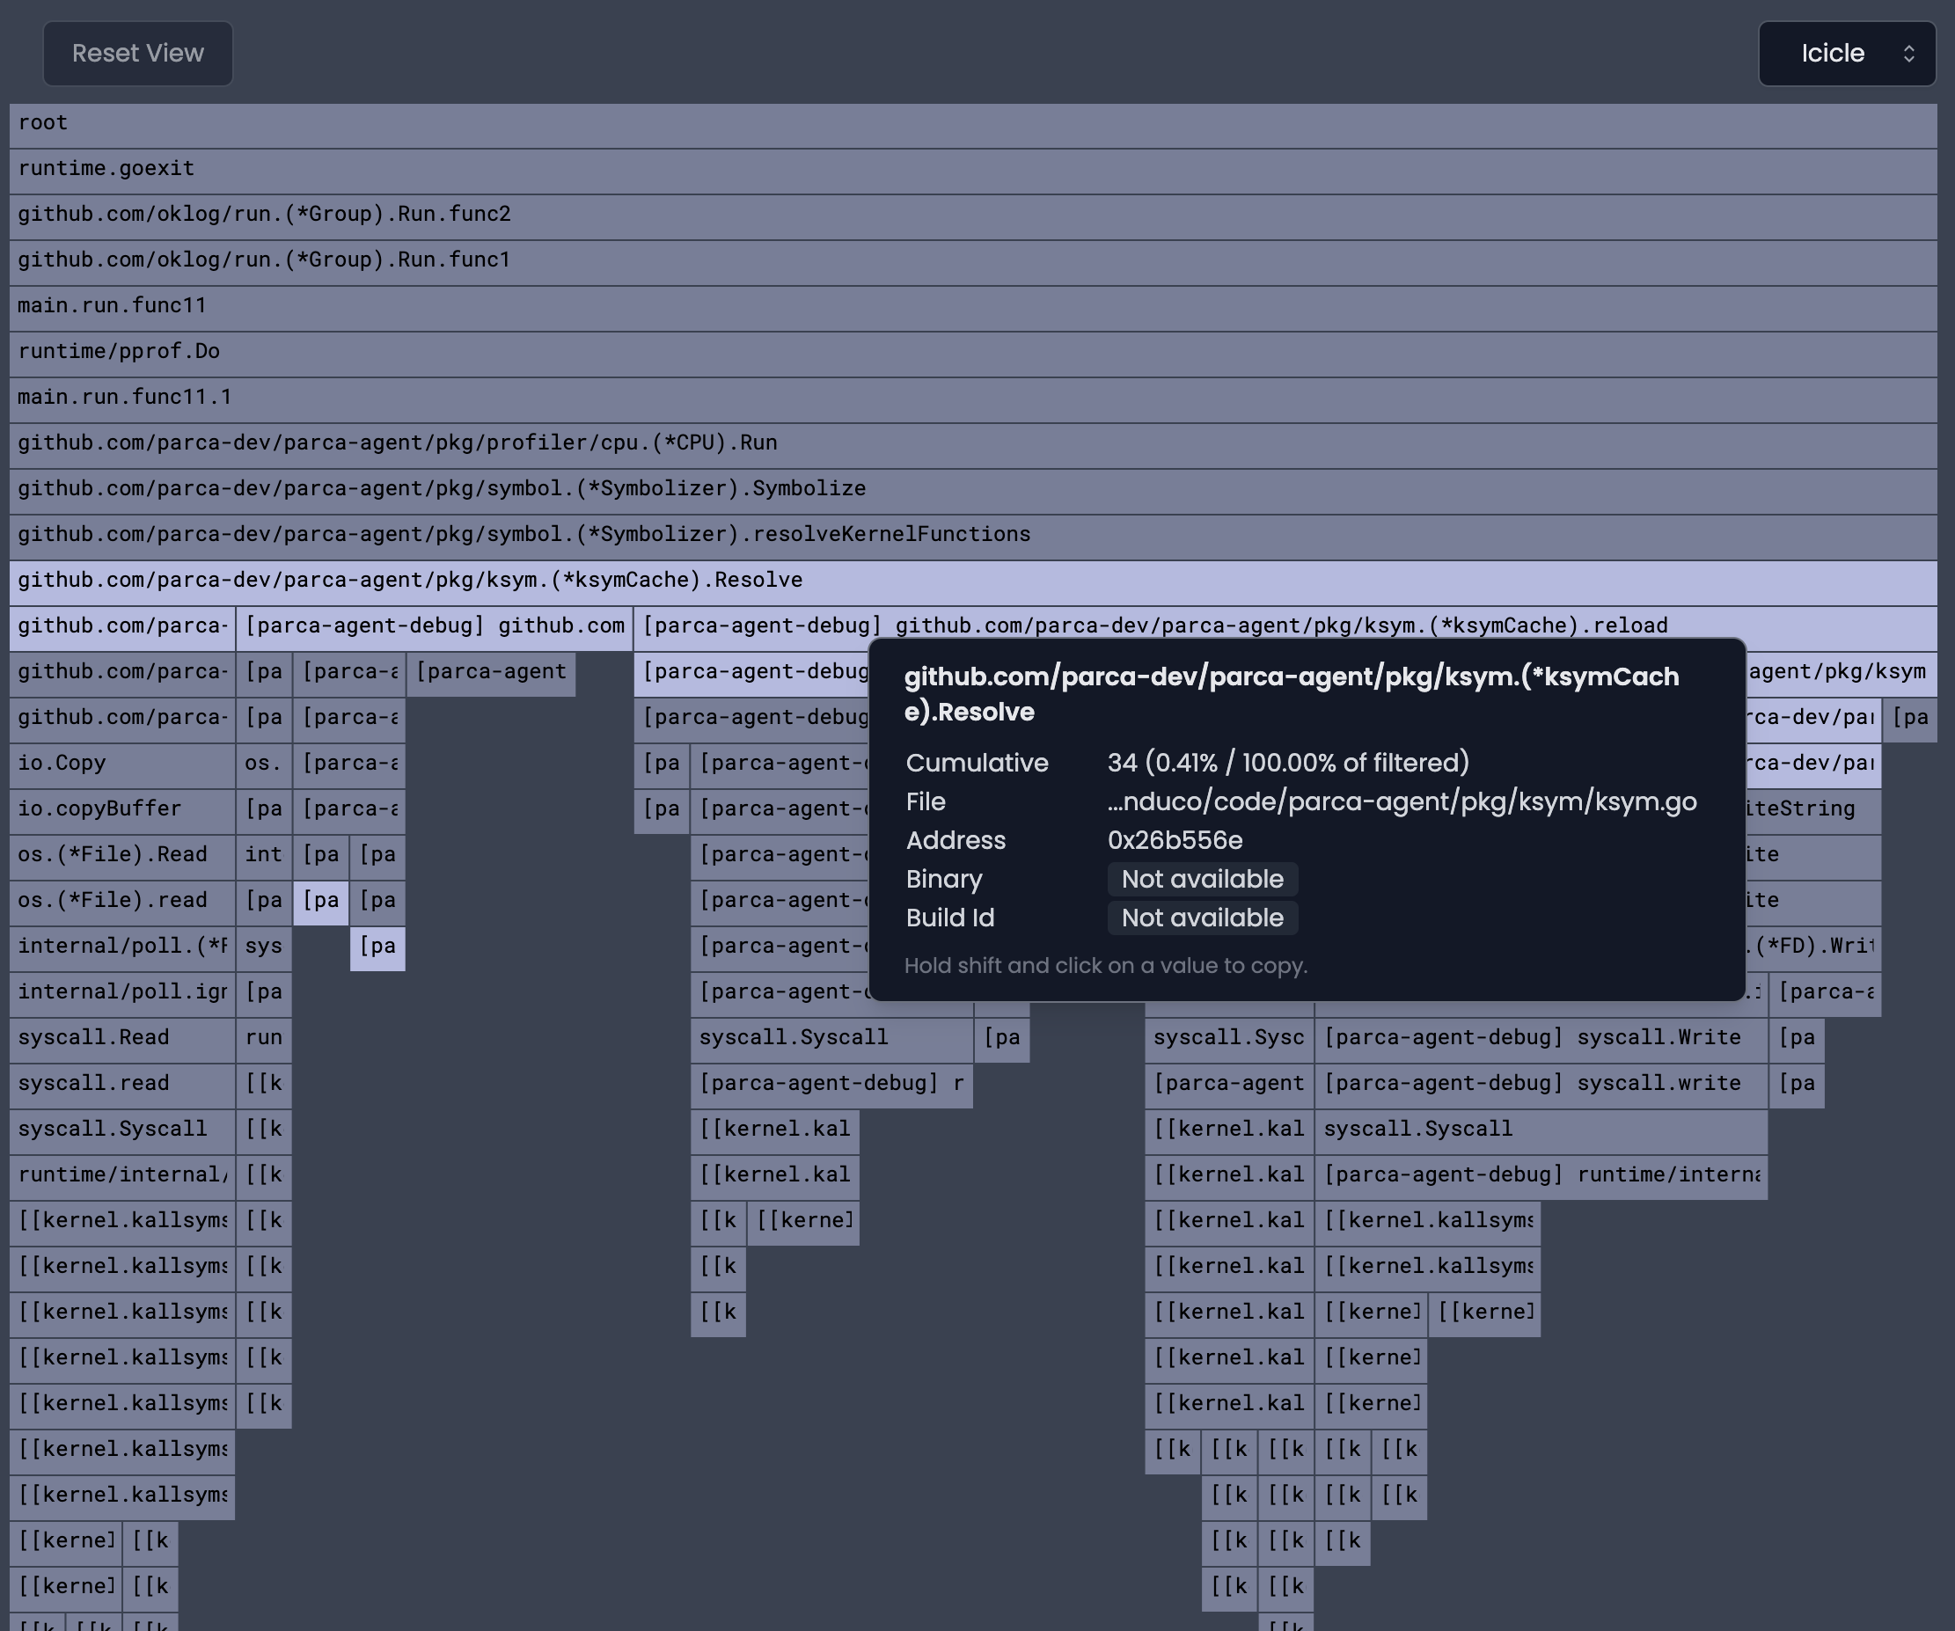The width and height of the screenshot is (1955, 1631).
Task: Select the io.copyBuffer frame
Action: click(121, 809)
